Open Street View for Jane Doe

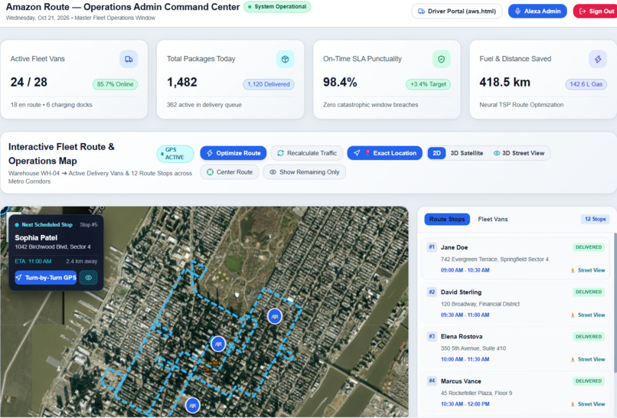(x=588, y=270)
